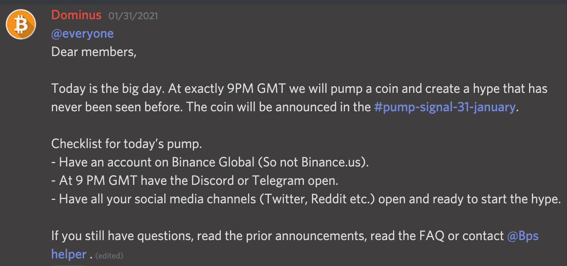Screen dimensions: 567x266
Task: Click the 'Checklist for today's pump' line
Action: [x=127, y=144]
